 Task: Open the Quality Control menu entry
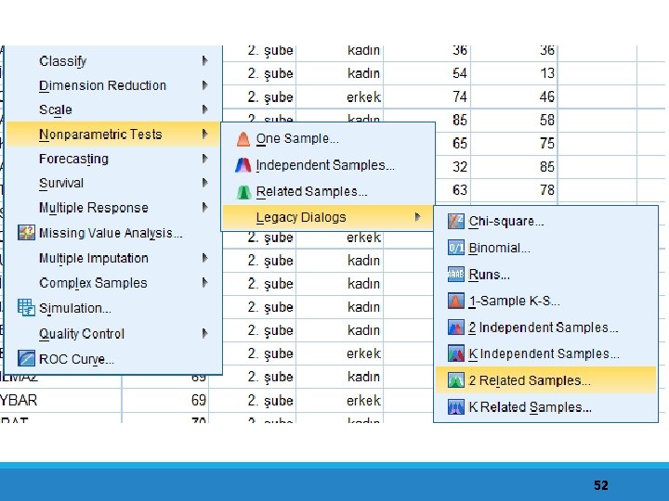click(x=113, y=333)
